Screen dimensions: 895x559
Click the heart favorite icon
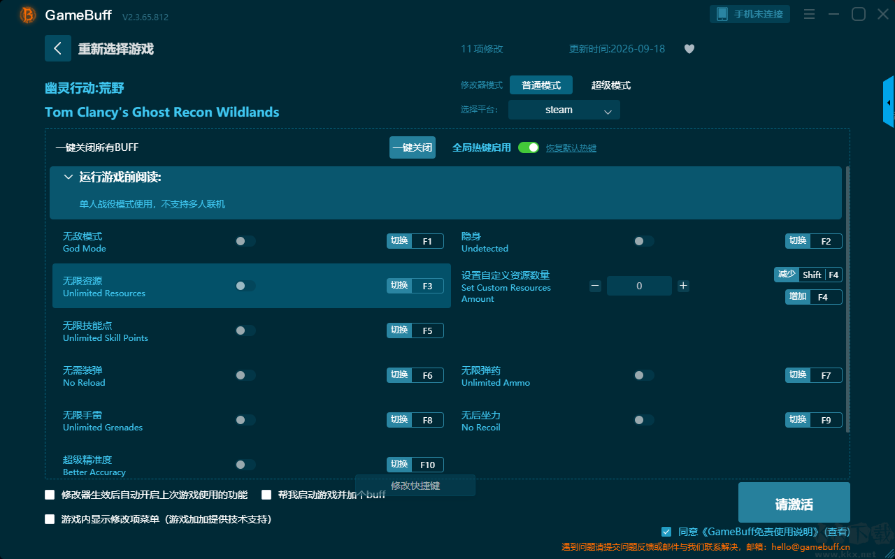coord(689,49)
